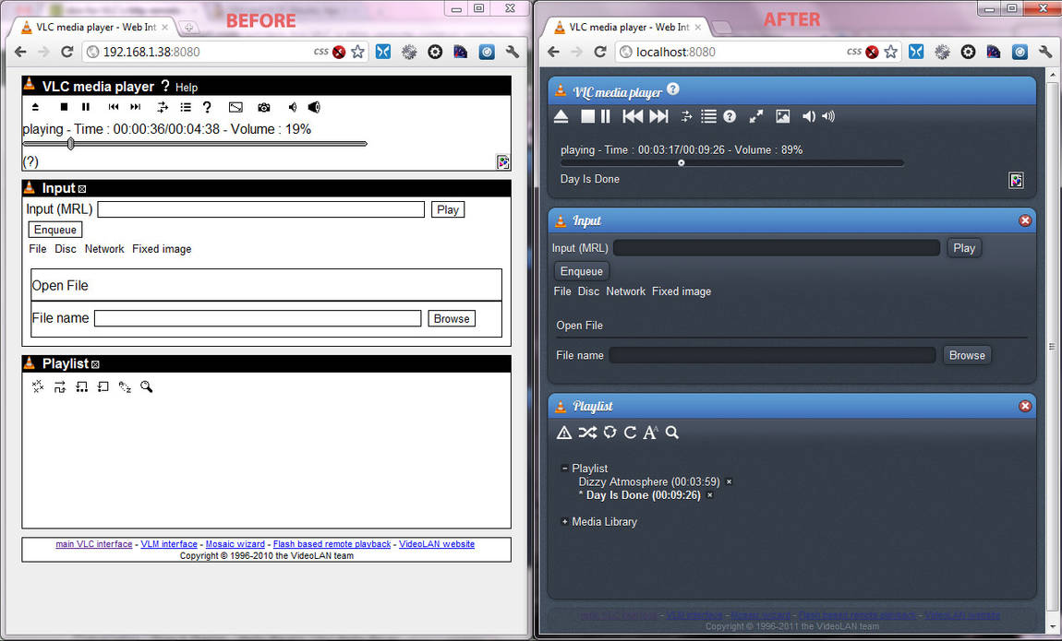Image resolution: width=1062 pixels, height=641 pixels.
Task: Toggle fullscreen icon in BEFORE window toolbar
Action: point(235,107)
